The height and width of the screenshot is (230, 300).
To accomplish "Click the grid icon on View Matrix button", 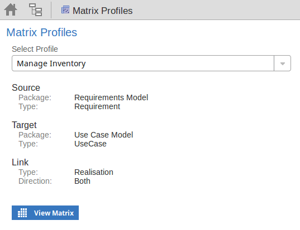I will coord(22,213).
